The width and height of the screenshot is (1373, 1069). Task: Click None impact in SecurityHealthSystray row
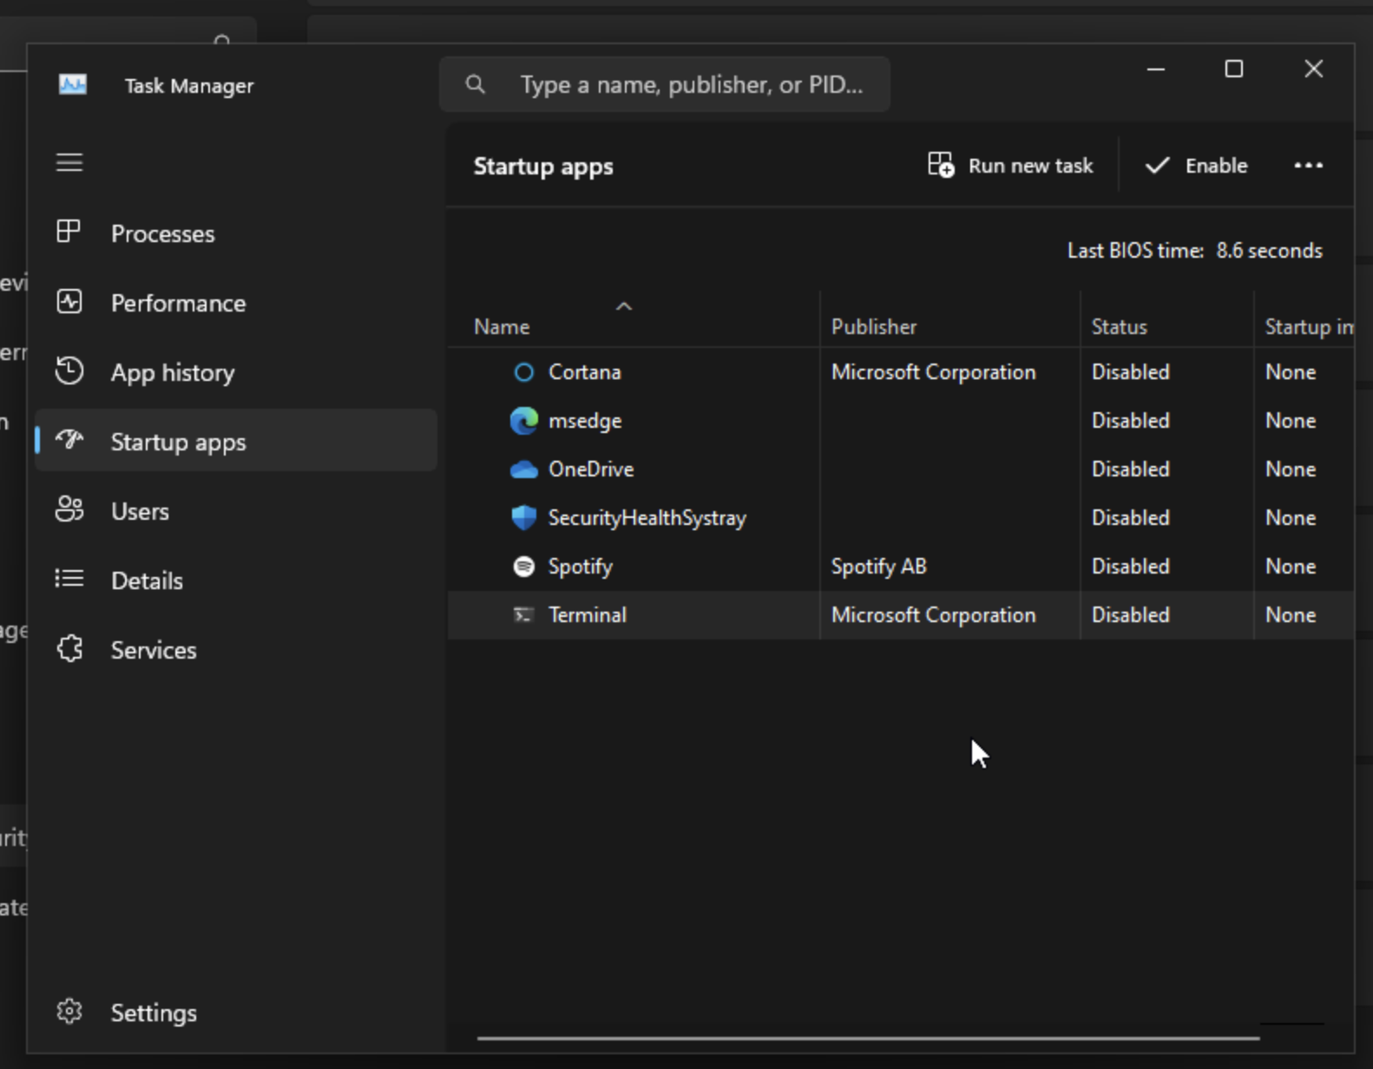point(1290,518)
